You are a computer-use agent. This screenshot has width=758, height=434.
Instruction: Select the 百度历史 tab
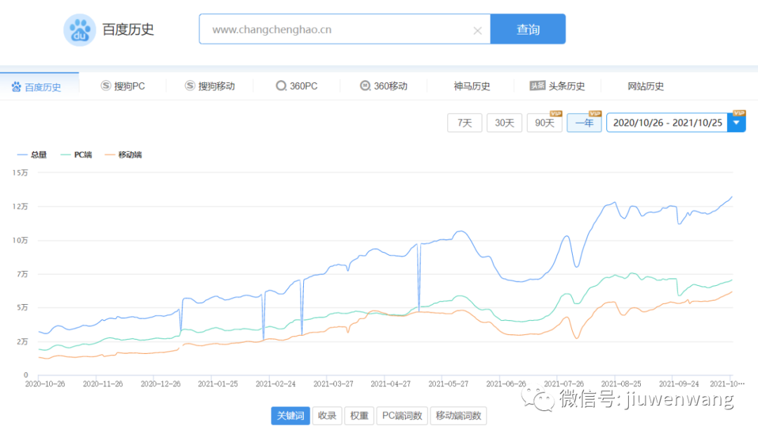(x=39, y=86)
